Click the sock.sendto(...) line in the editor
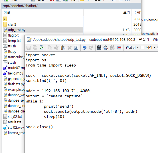 click(x=91, y=112)
